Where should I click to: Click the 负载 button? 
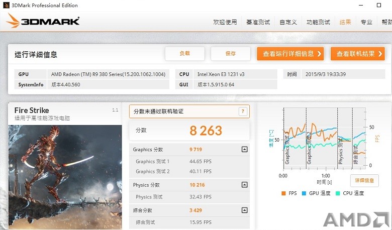coord(185,53)
